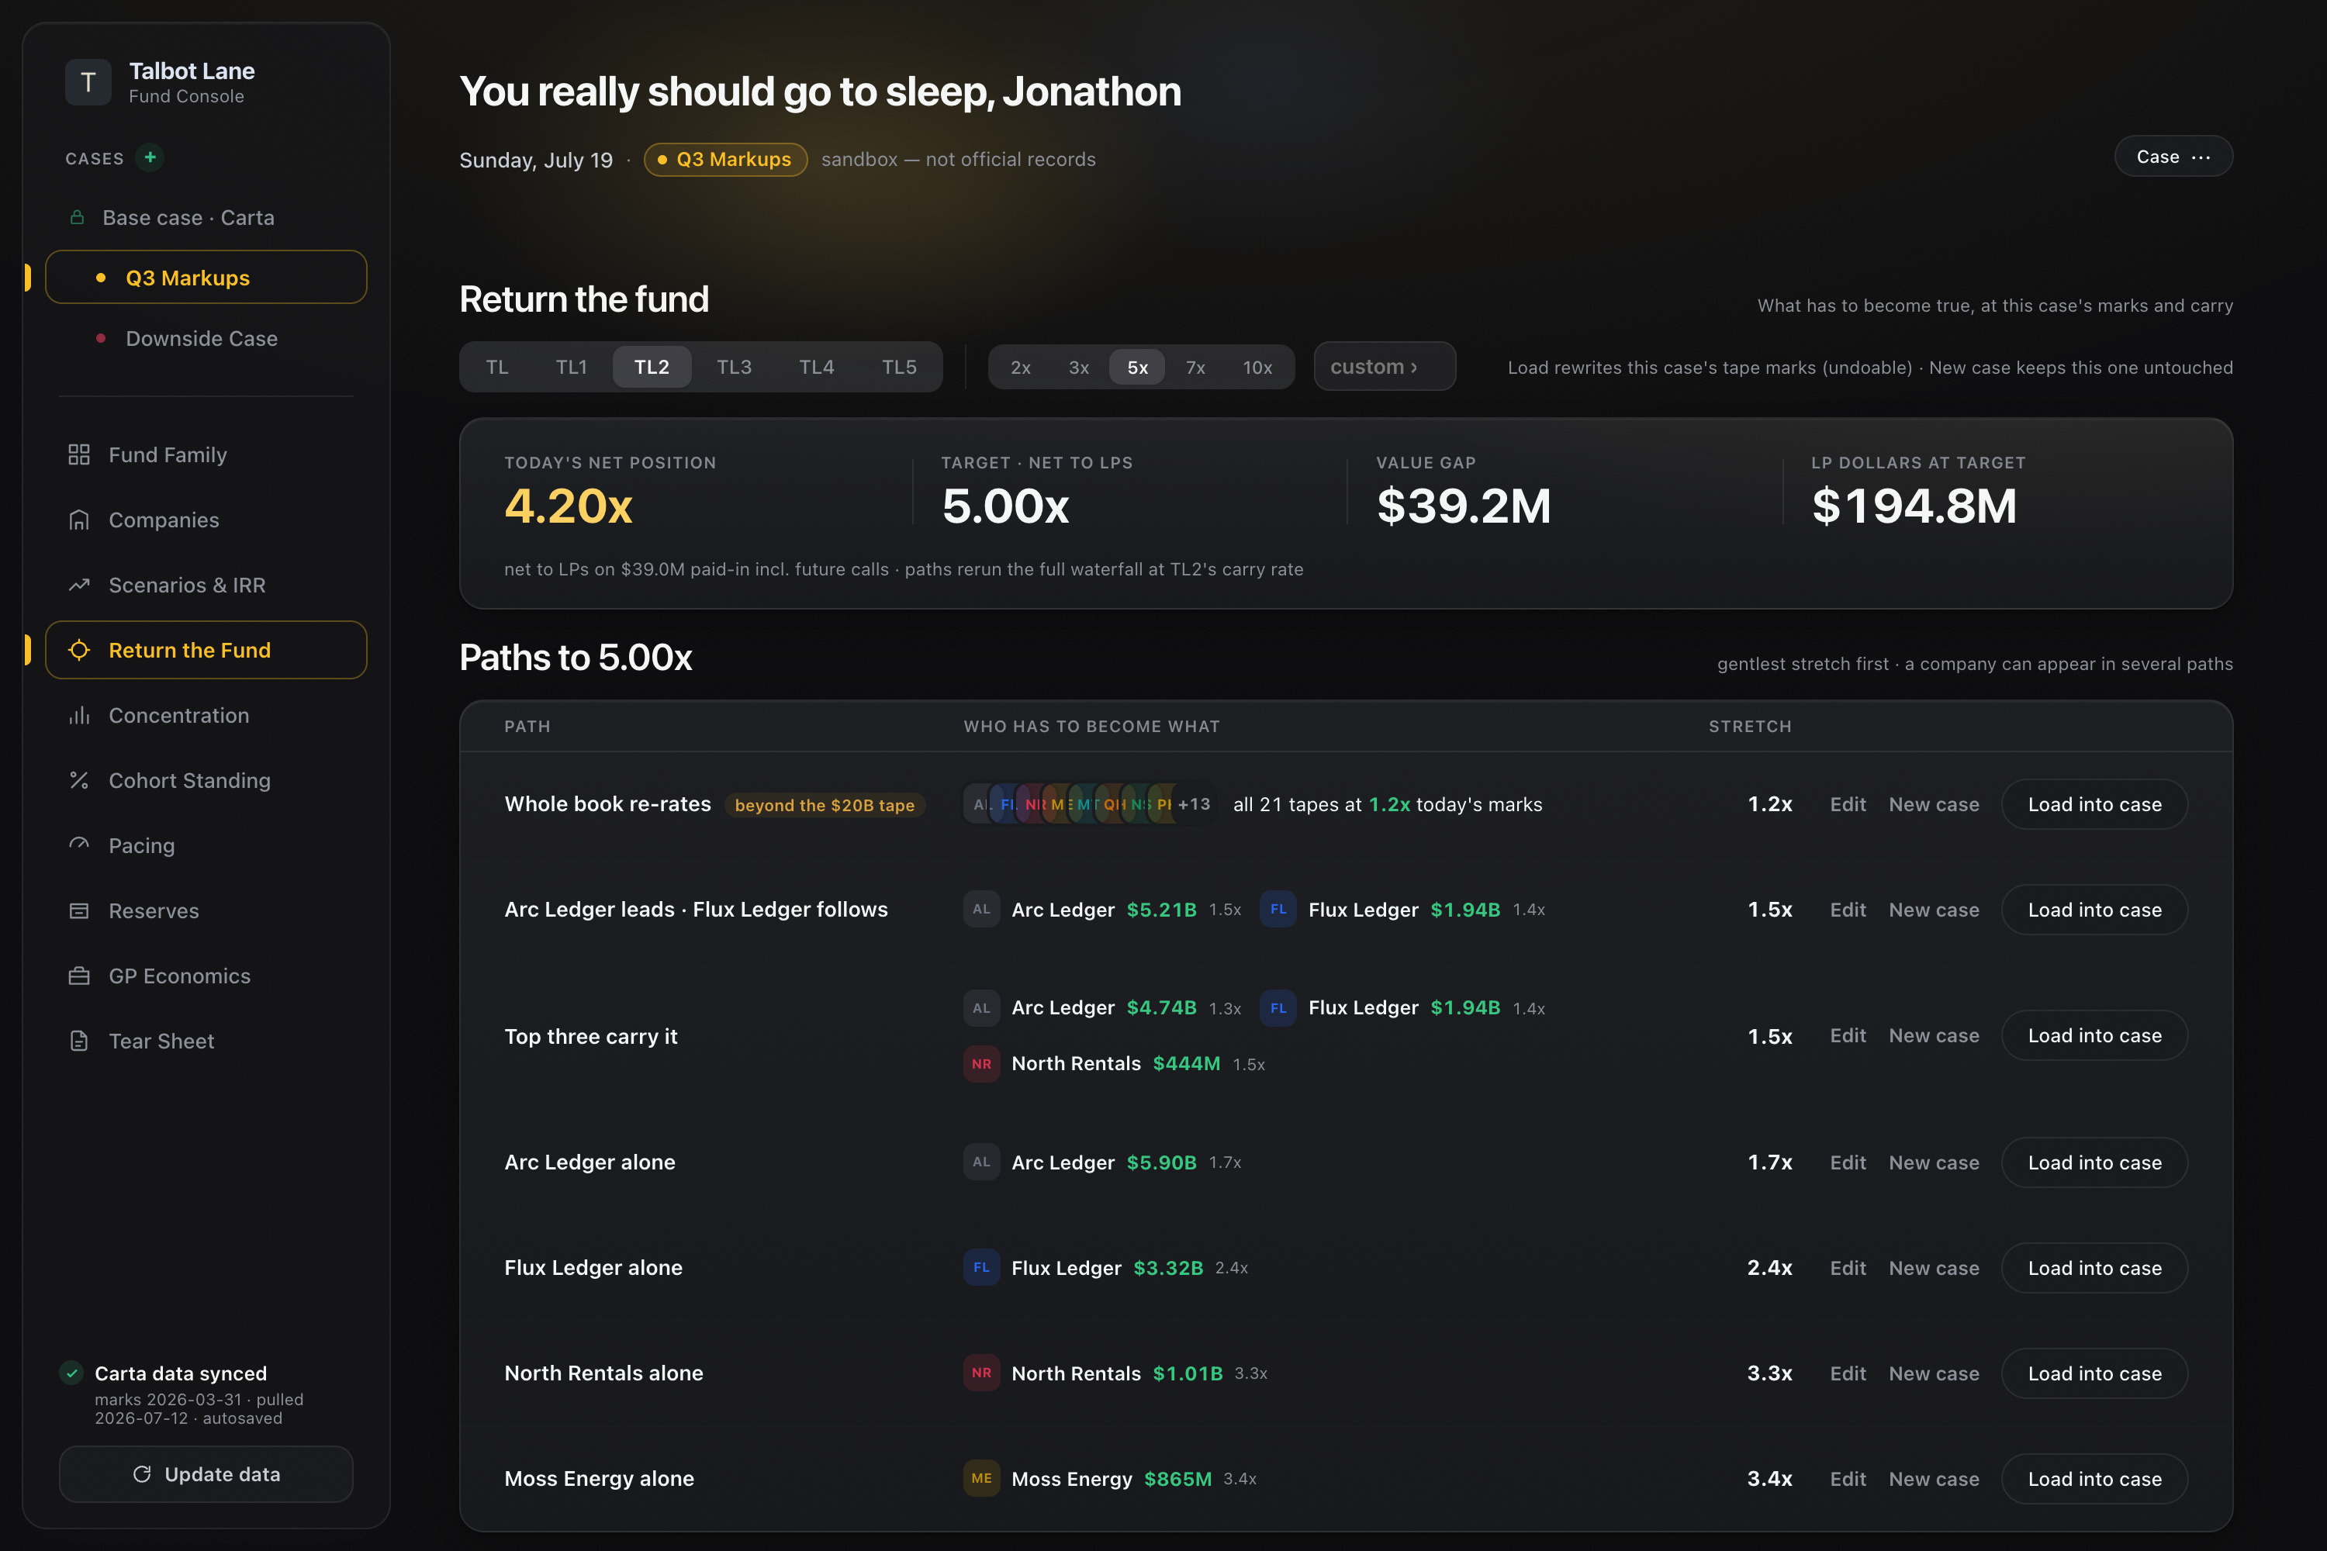Viewport: 2327px width, 1551px height.
Task: Click the GP Economics briefcase icon
Action: pyautogui.click(x=79, y=976)
